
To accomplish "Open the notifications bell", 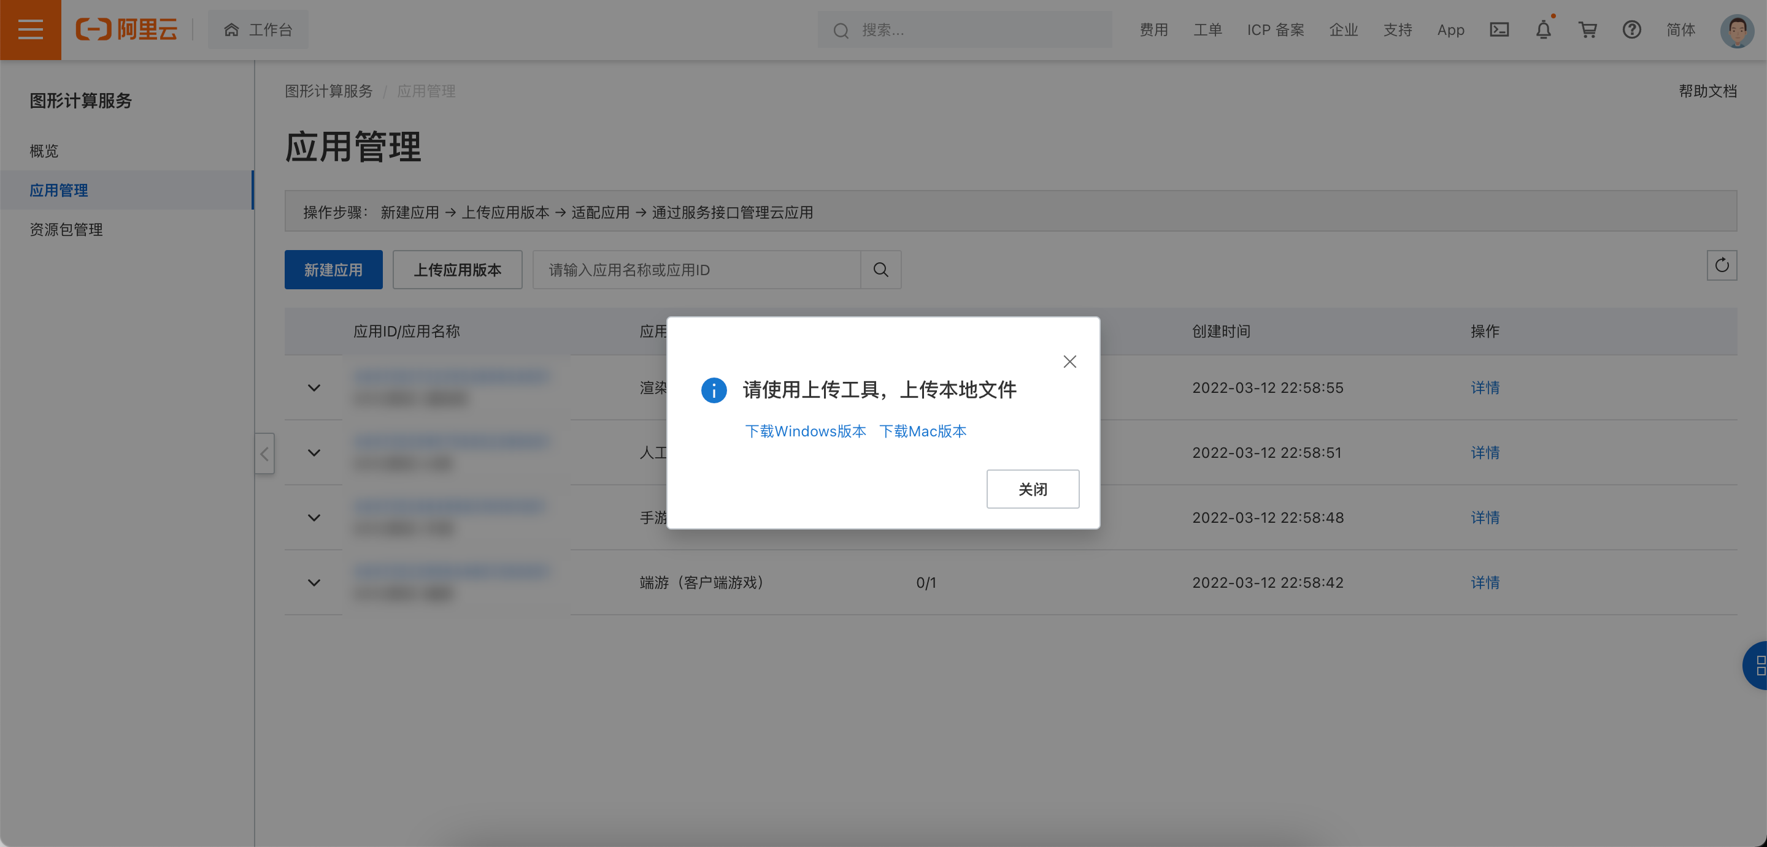I will pyautogui.click(x=1542, y=29).
